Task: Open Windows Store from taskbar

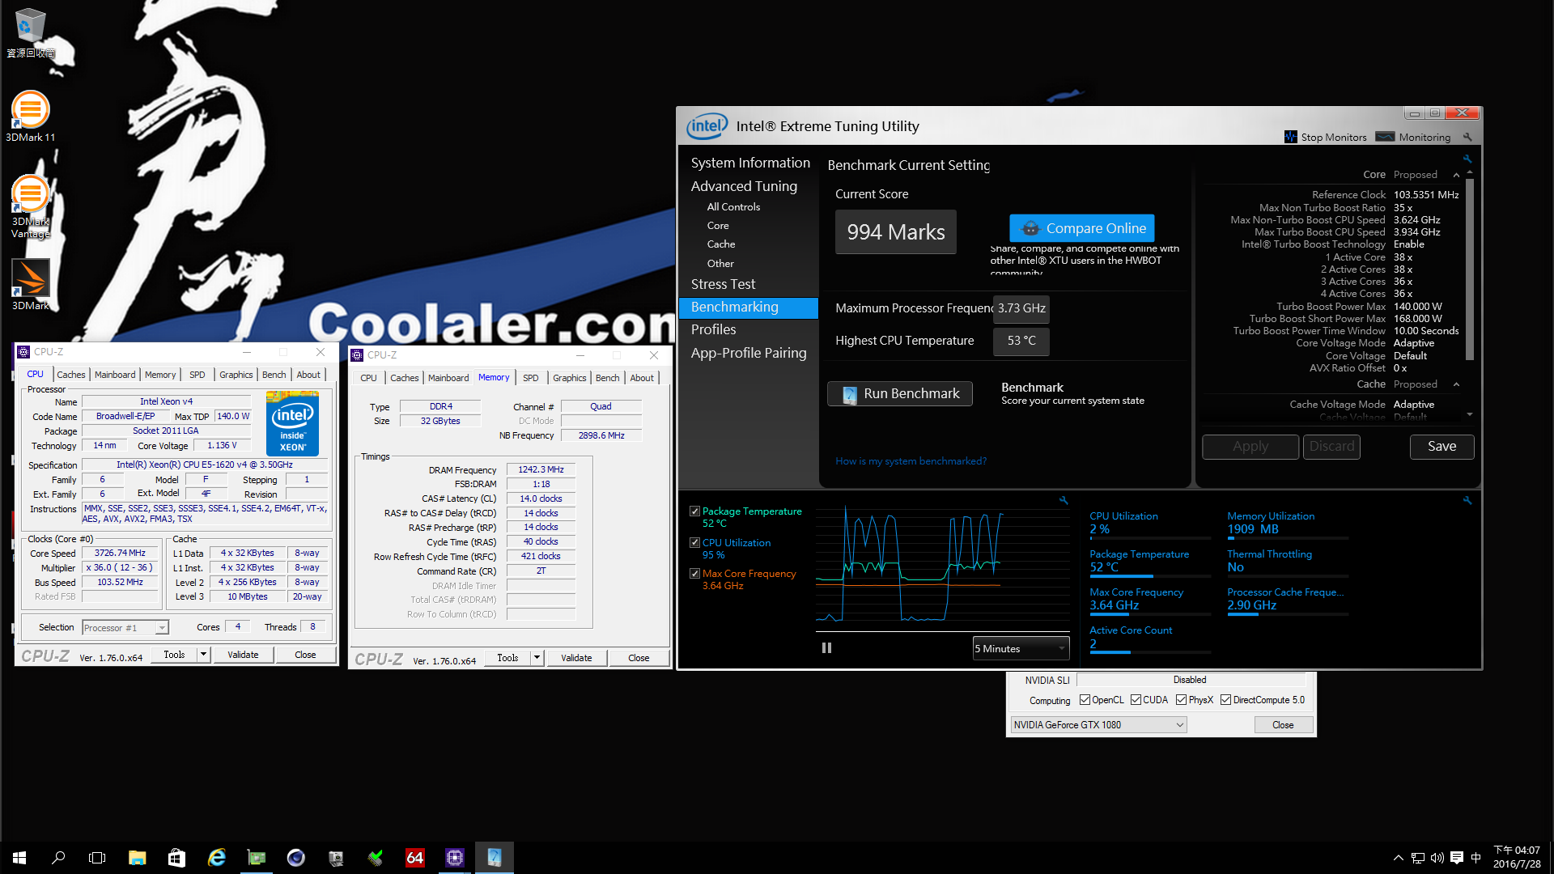Action: [x=176, y=858]
